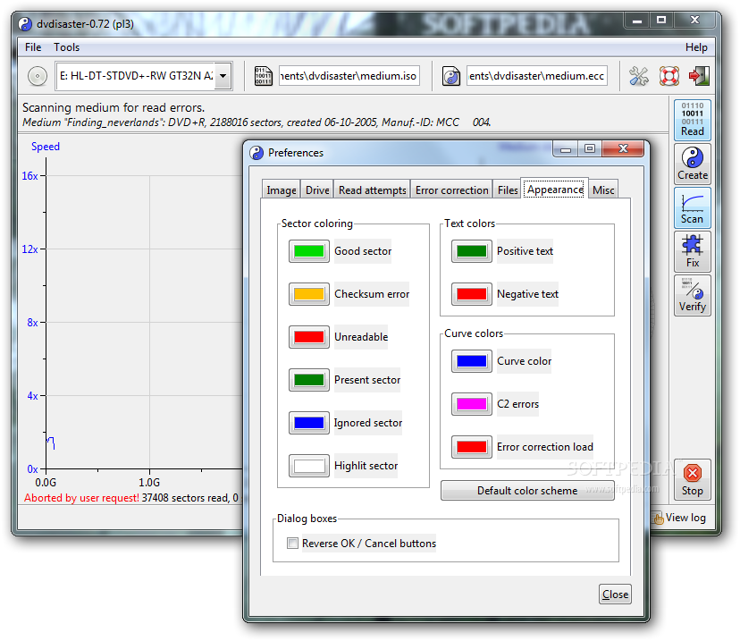Switch to the Drive tab
740x641 pixels.
(x=317, y=190)
